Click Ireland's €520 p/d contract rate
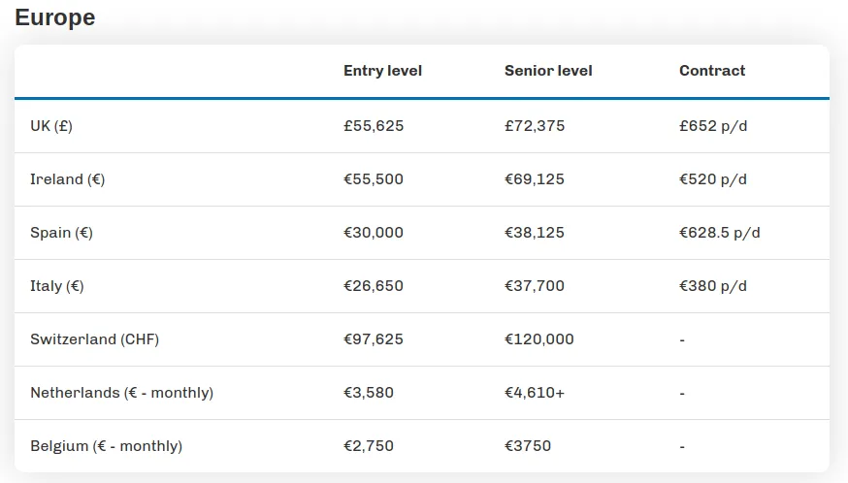 pos(713,179)
